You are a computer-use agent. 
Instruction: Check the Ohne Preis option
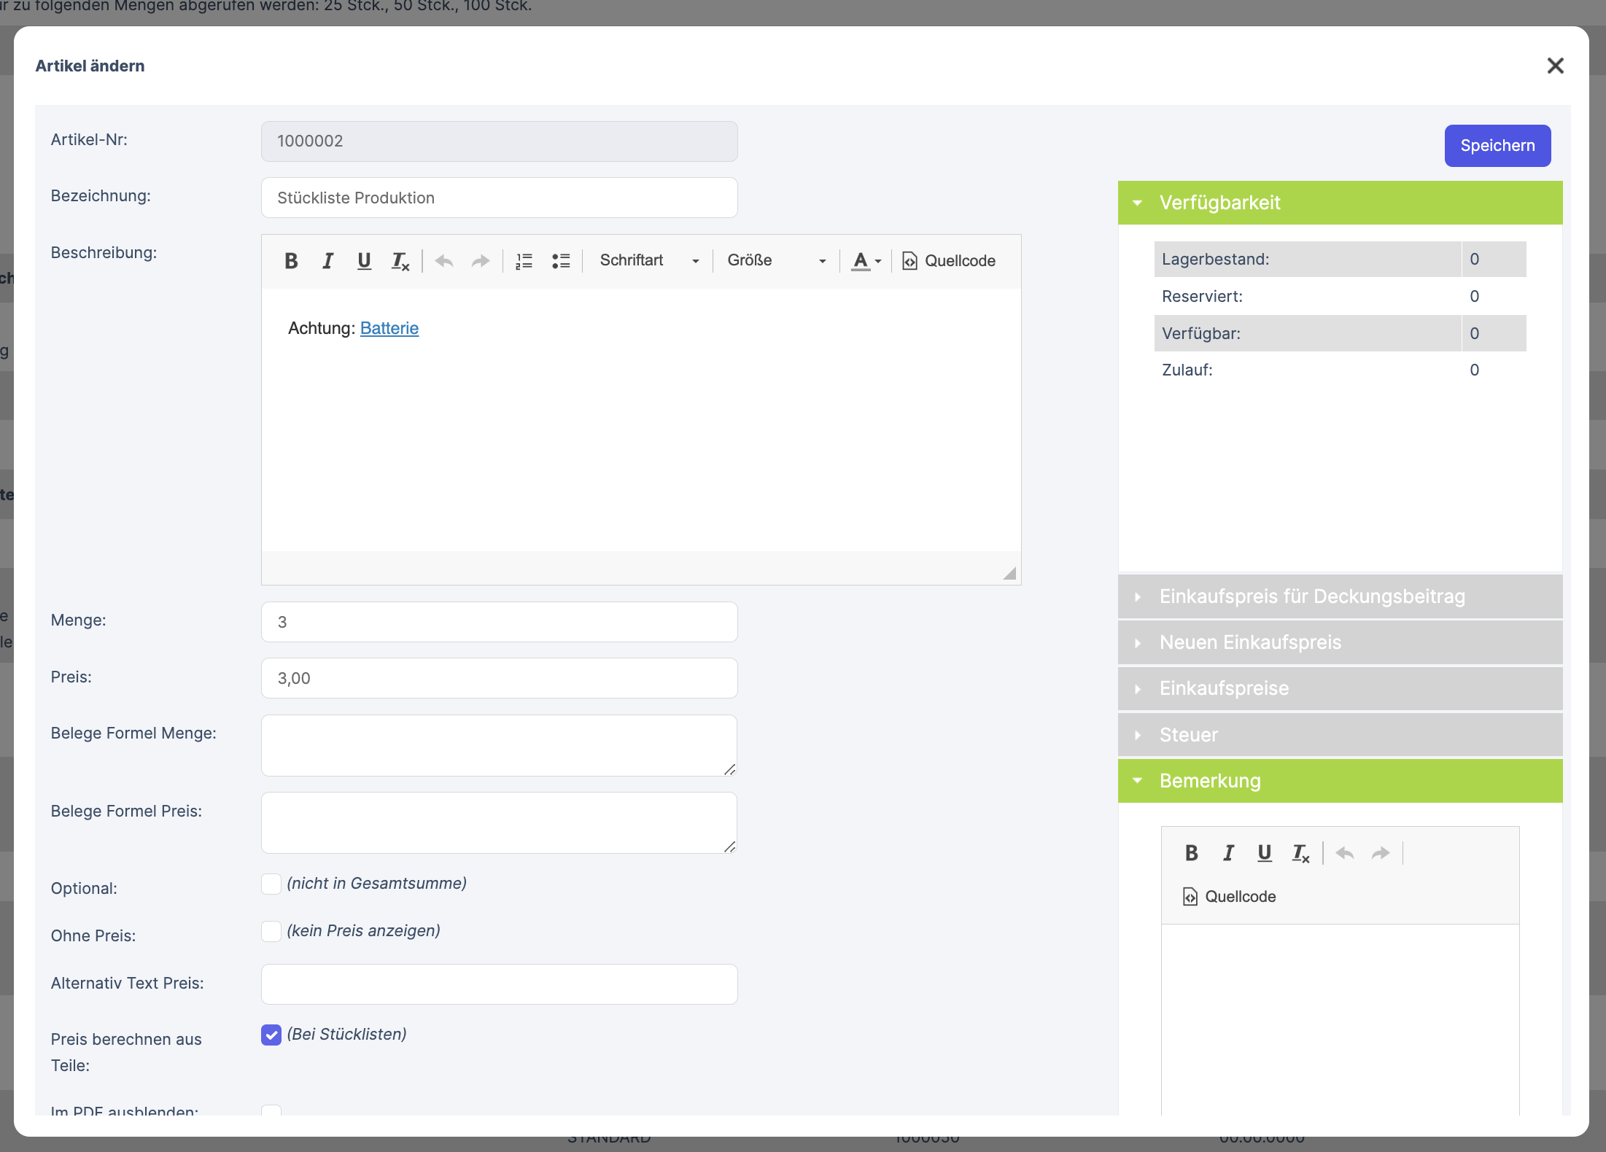(x=271, y=931)
